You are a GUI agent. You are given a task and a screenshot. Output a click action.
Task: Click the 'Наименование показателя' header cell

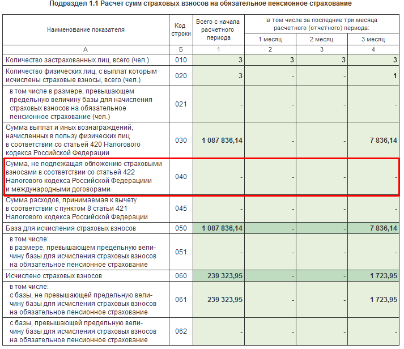pos(86,29)
